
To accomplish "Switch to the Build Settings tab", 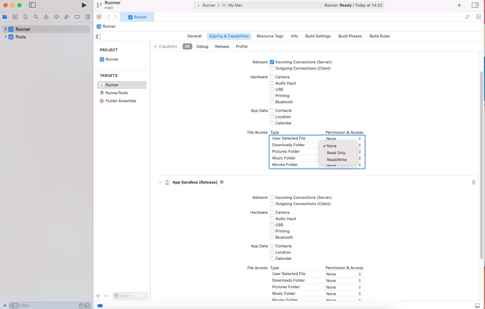I will [318, 36].
